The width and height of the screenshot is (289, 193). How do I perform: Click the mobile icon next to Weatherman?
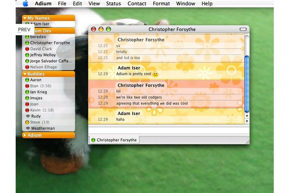[x=27, y=129]
